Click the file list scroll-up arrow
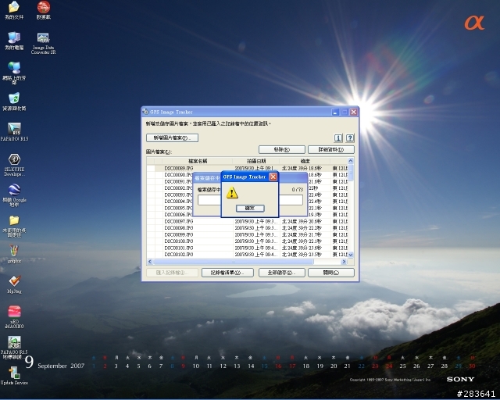500x400 pixels. click(351, 161)
